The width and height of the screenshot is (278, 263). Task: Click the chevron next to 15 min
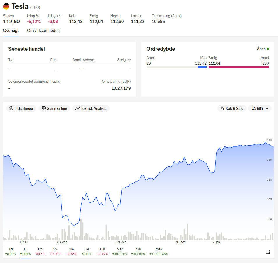pyautogui.click(x=267, y=108)
